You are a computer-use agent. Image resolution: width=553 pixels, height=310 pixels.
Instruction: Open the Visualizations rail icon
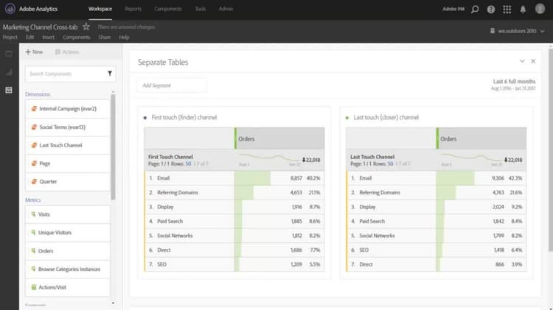coord(9,72)
